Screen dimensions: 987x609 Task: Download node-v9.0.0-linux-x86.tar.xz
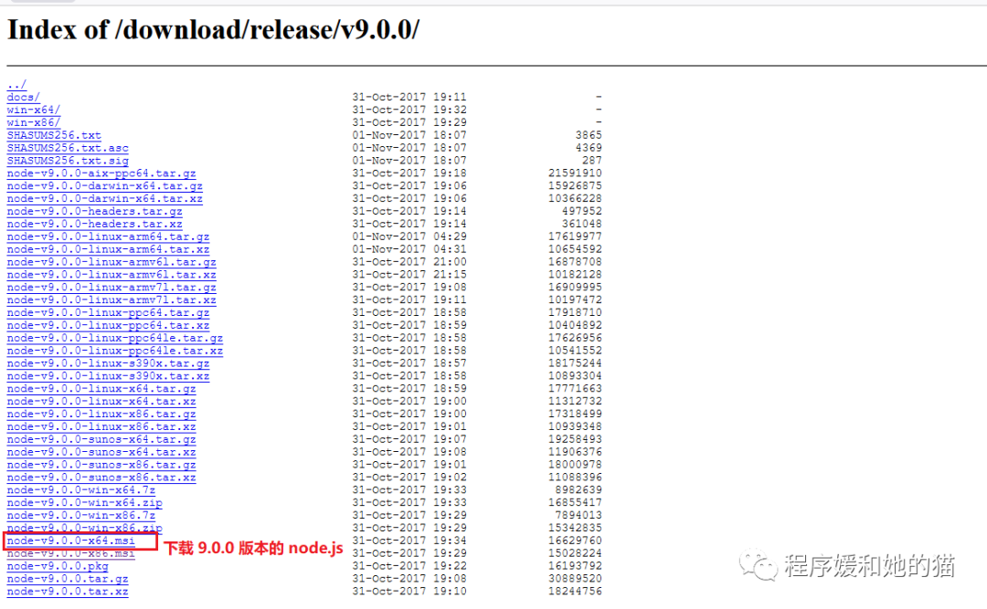[101, 425]
